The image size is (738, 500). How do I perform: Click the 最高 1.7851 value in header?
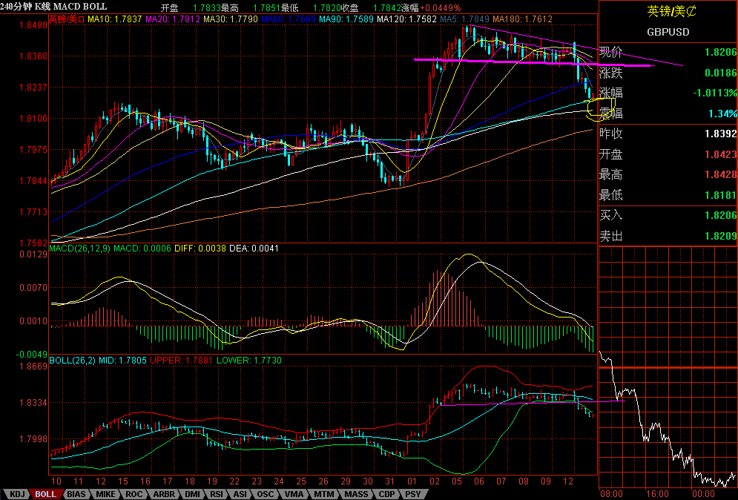(251, 8)
